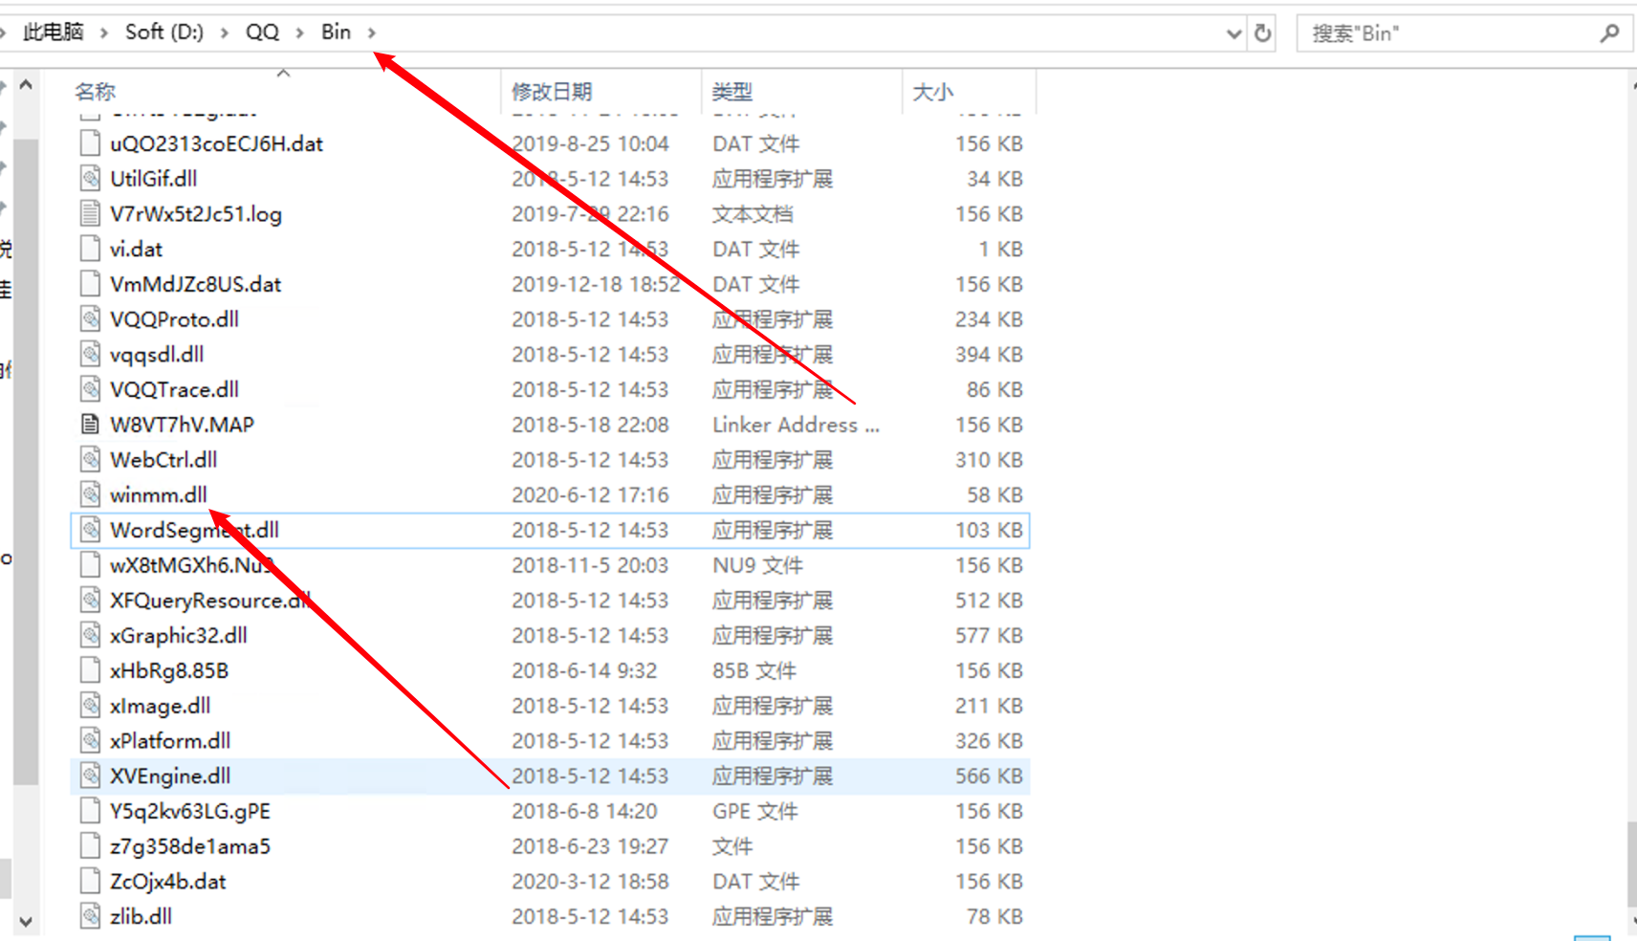
Task: Click NU9 文件 type cell
Action: click(x=757, y=565)
